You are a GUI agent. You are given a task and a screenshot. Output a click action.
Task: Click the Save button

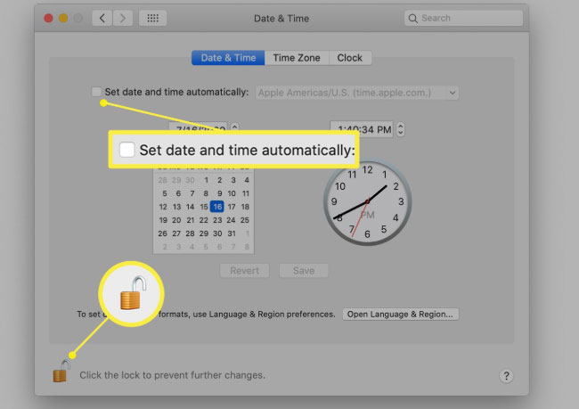click(304, 271)
